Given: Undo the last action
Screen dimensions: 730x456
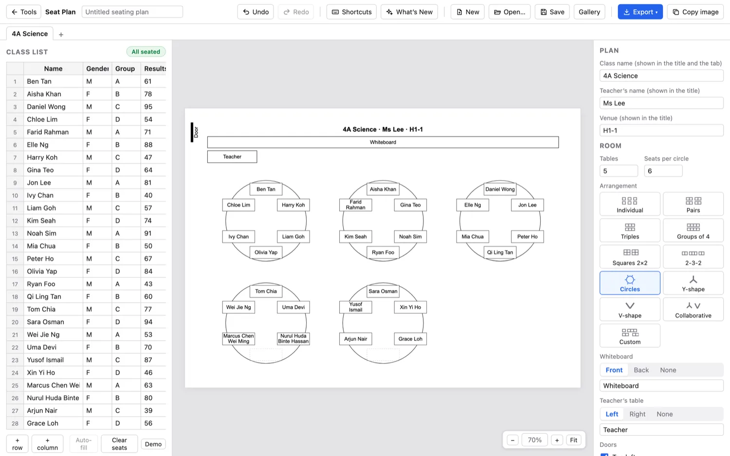Looking at the screenshot, I should 255,12.
